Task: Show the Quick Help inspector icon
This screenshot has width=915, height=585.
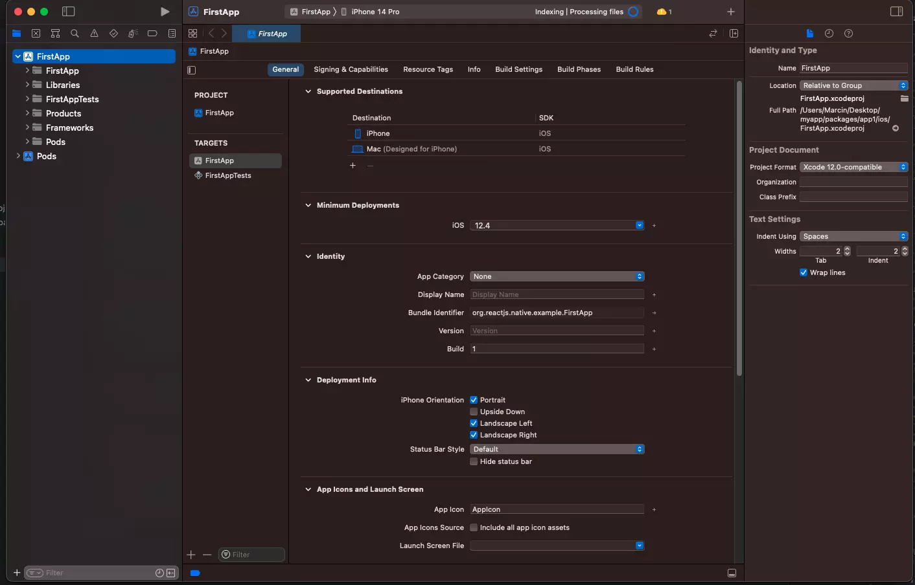Action: click(x=849, y=34)
